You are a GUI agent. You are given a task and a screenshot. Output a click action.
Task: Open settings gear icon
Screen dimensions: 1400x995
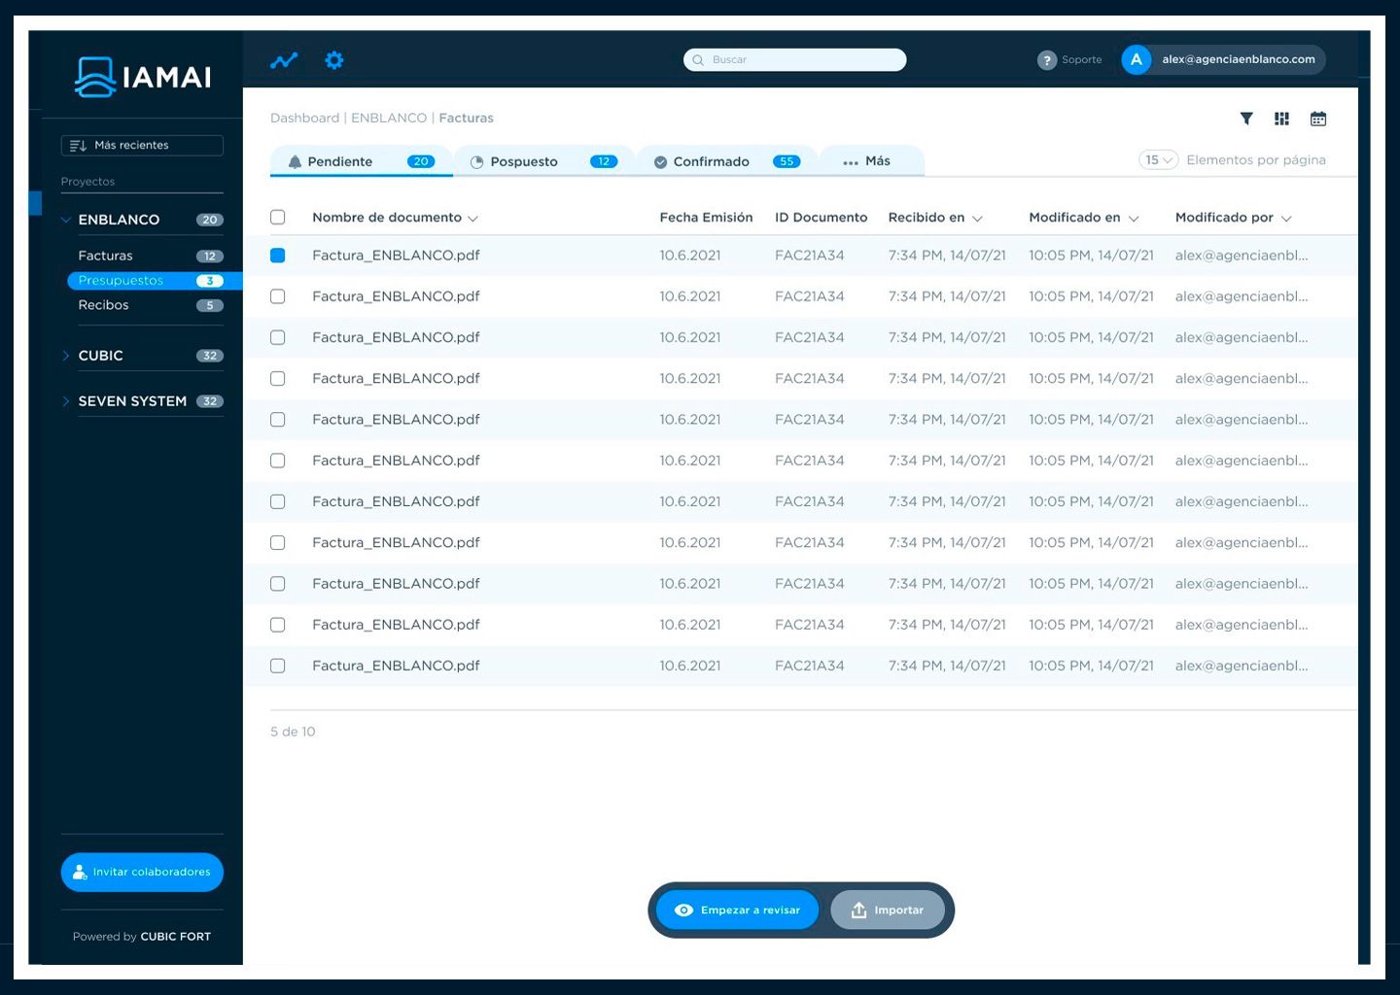point(334,60)
